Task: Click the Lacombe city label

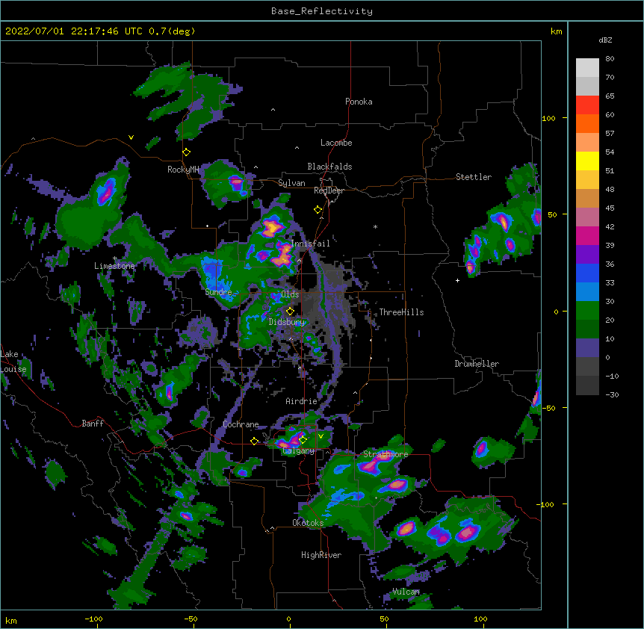Action: [336, 143]
